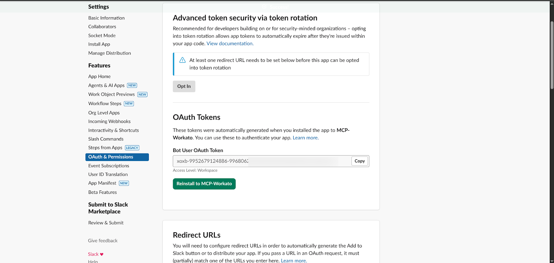Open Learn more link under OAuth Tokens
This screenshot has height=263, width=554.
[305, 138]
